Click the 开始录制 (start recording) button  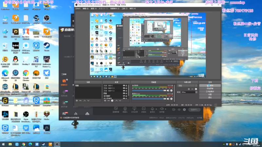tap(210, 89)
